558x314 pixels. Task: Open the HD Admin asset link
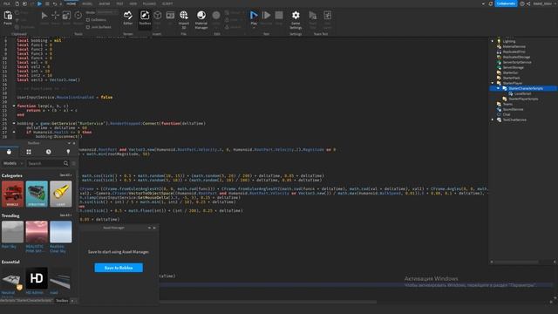tap(35, 293)
